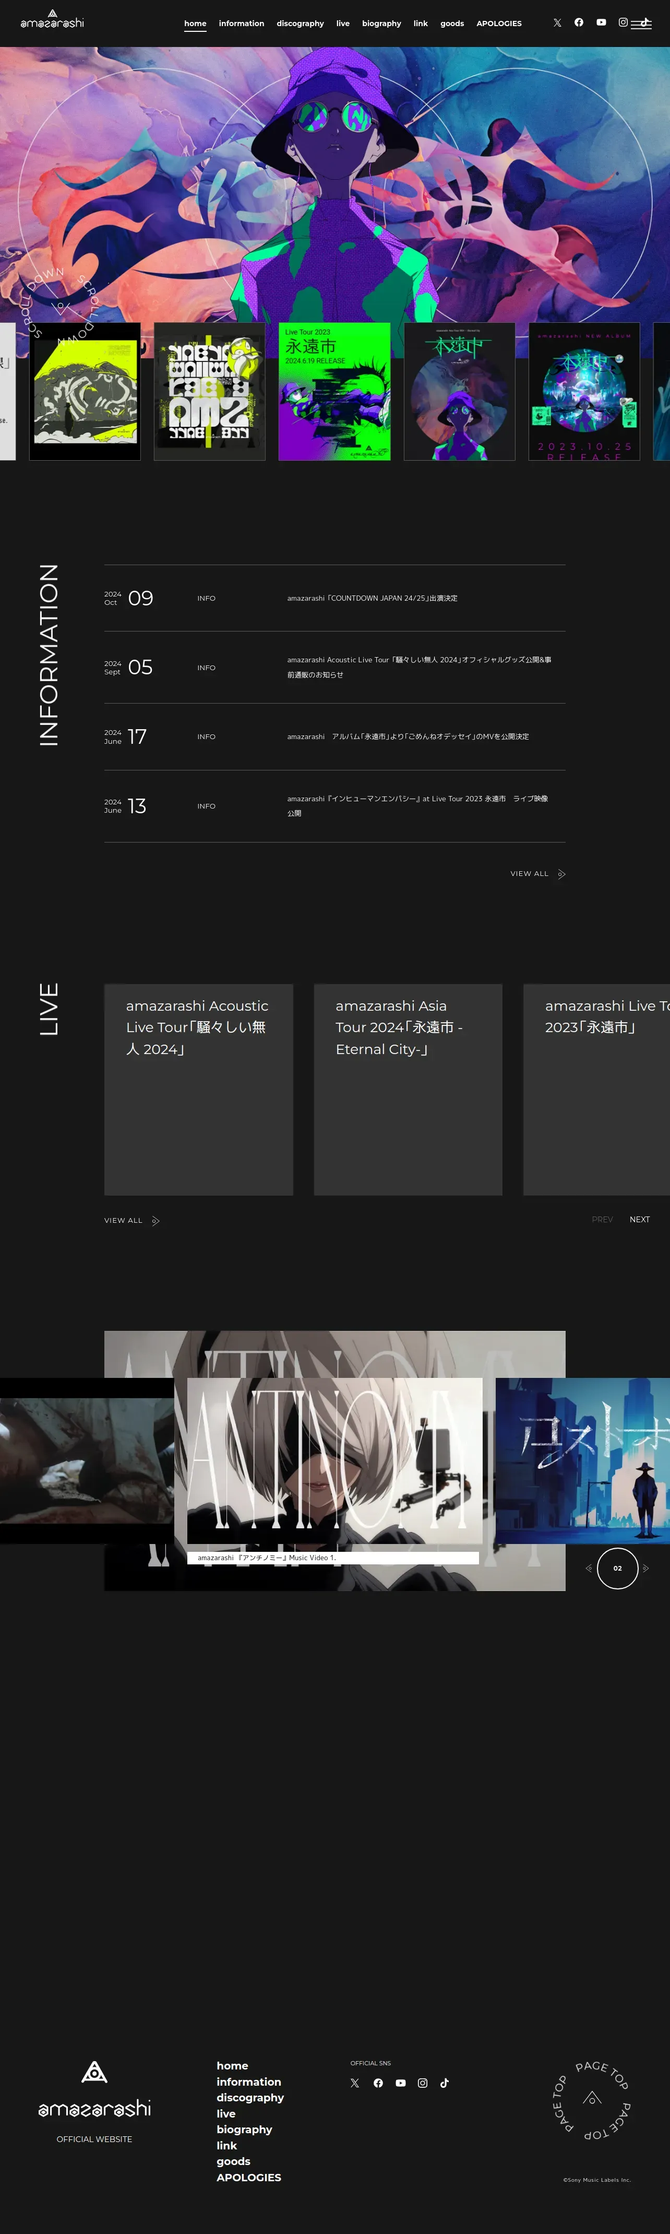Select the black and yellow typographic banner thumbnail
This screenshot has width=670, height=2234.
pos(210,391)
